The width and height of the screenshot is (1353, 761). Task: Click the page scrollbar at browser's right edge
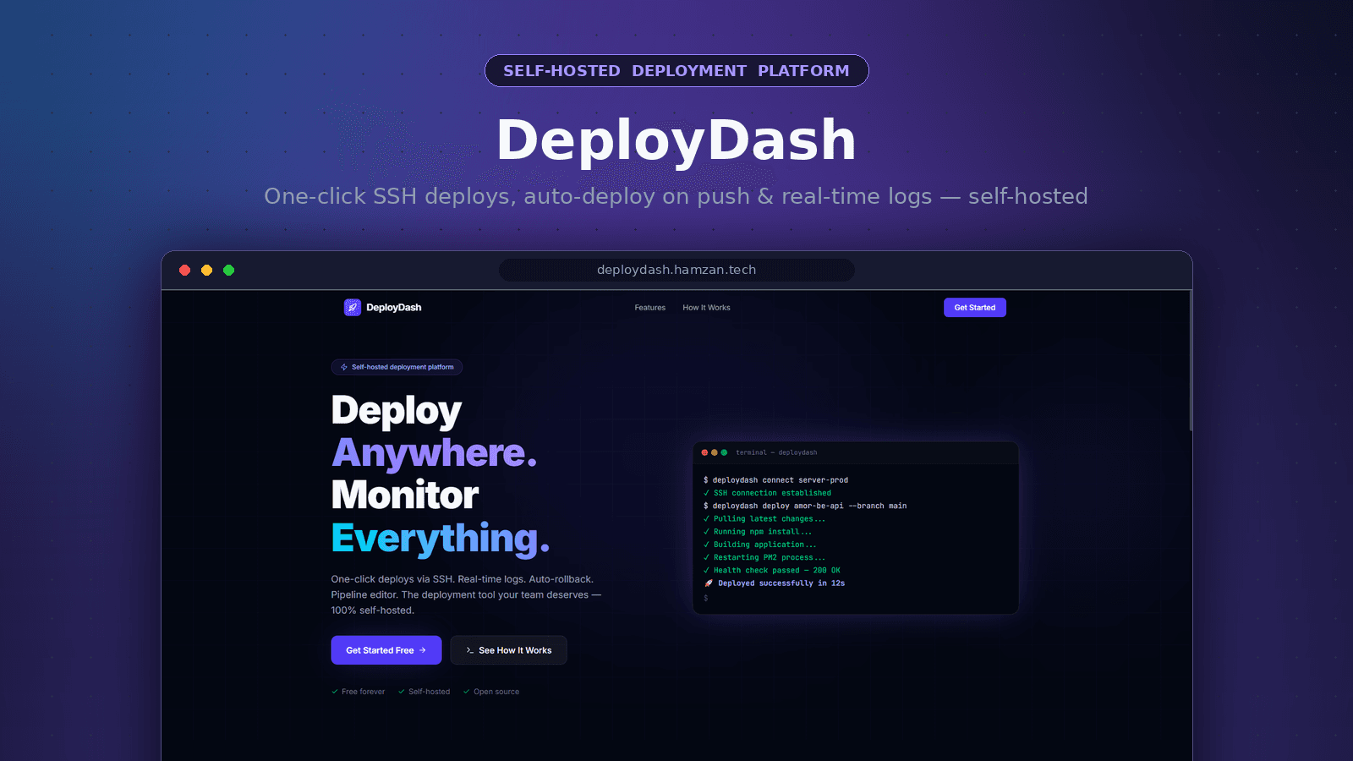click(x=1191, y=361)
